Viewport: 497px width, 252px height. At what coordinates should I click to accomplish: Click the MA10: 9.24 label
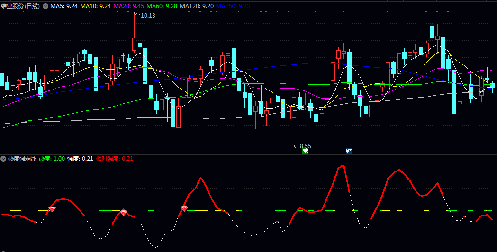tap(95, 6)
